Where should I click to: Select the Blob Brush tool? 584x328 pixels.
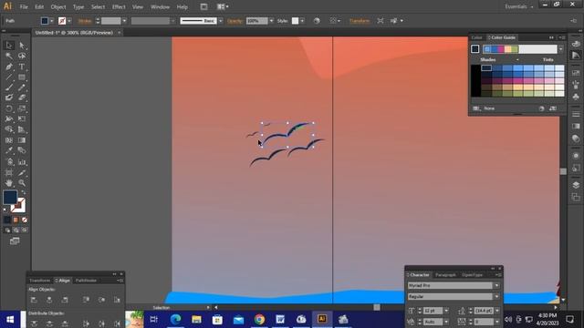coord(9,97)
